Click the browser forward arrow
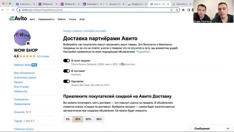The height and width of the screenshot is (132, 234). pos(8,10)
